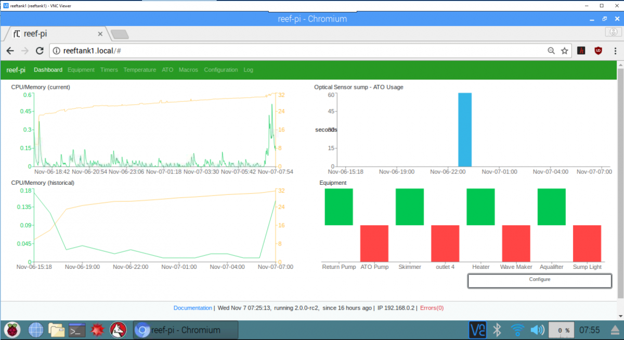Click the Errors(0) link
The height and width of the screenshot is (340, 624).
(x=432, y=308)
